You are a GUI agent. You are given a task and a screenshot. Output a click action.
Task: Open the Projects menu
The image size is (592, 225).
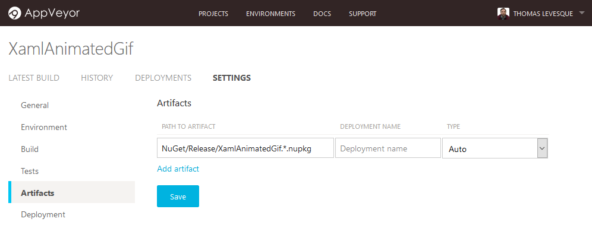point(213,14)
